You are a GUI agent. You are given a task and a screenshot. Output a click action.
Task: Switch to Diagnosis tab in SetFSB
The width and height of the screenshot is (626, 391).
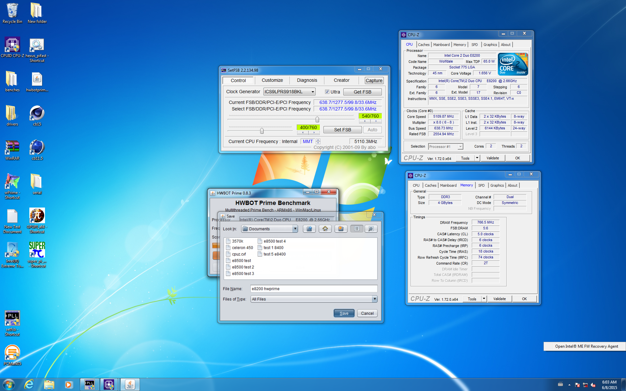[x=307, y=80]
